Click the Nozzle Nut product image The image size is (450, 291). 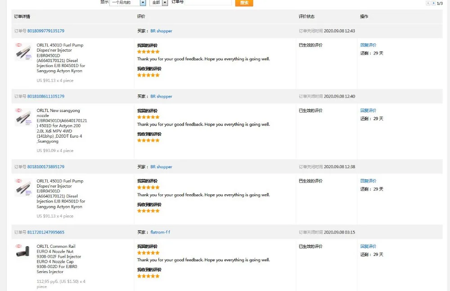23,252
